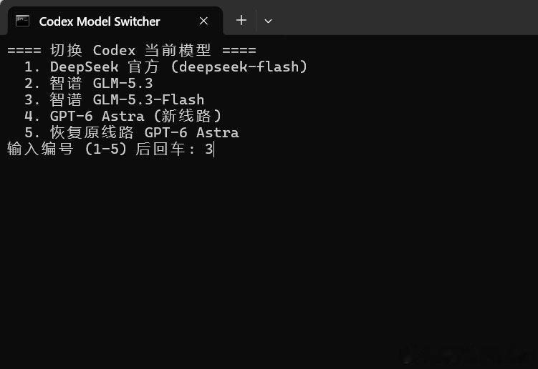Click the (1-5) range text in prompt
The image size is (538, 369).
coord(106,149)
